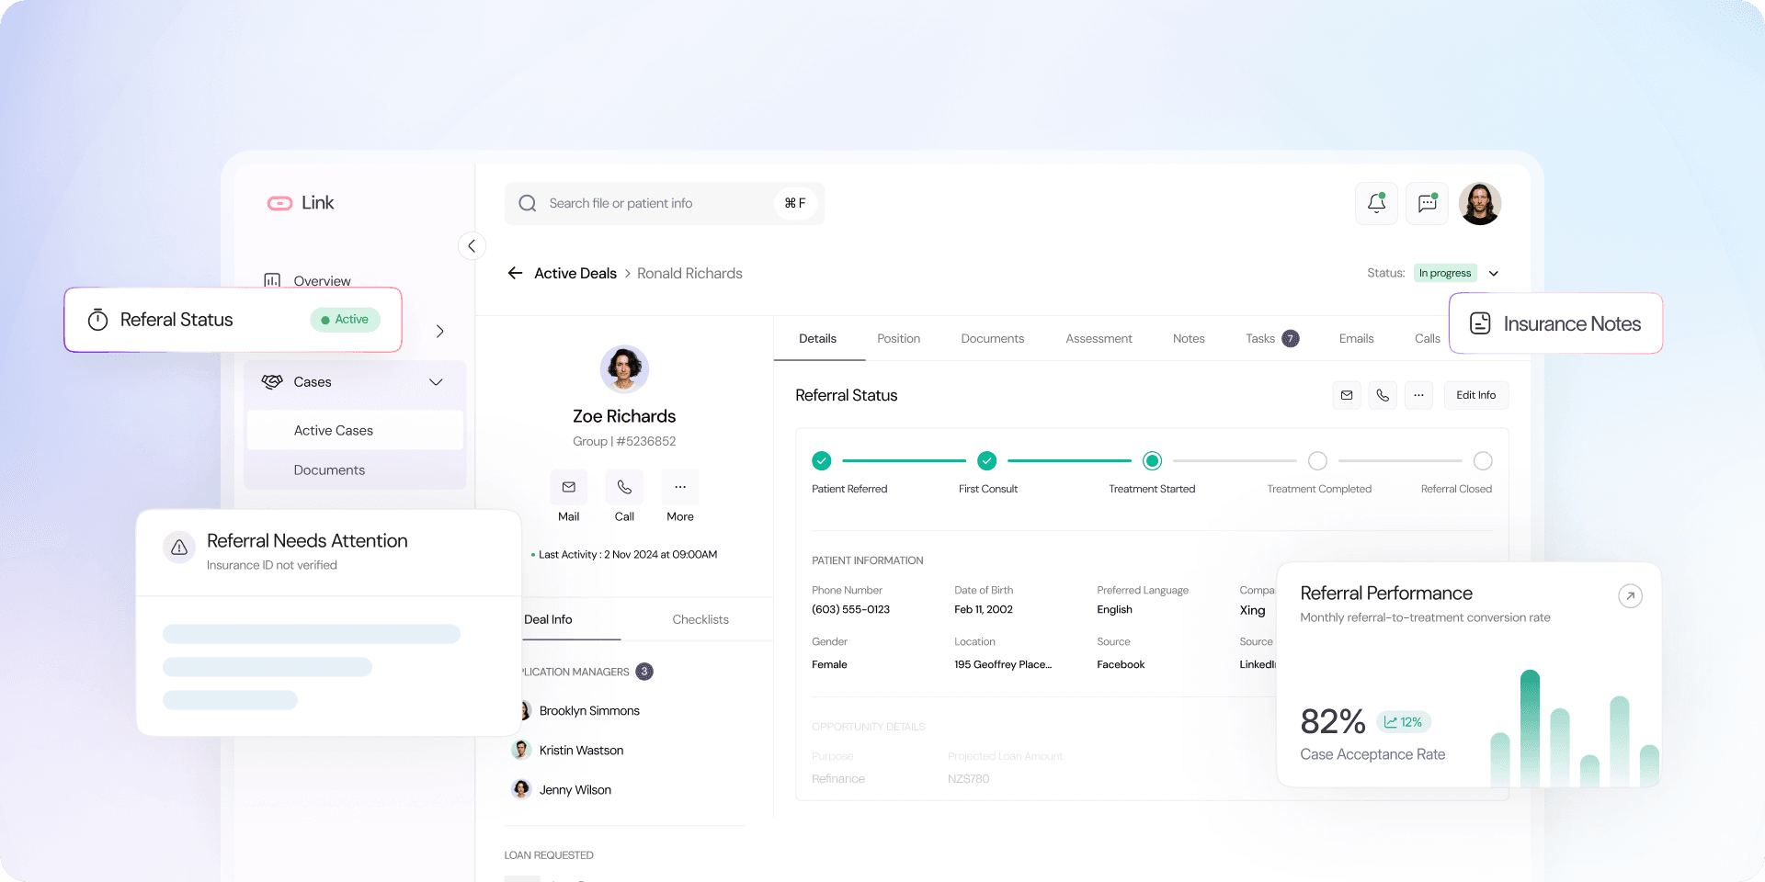
Task: Click the phone icon in Referral Status header
Action: tap(1383, 395)
